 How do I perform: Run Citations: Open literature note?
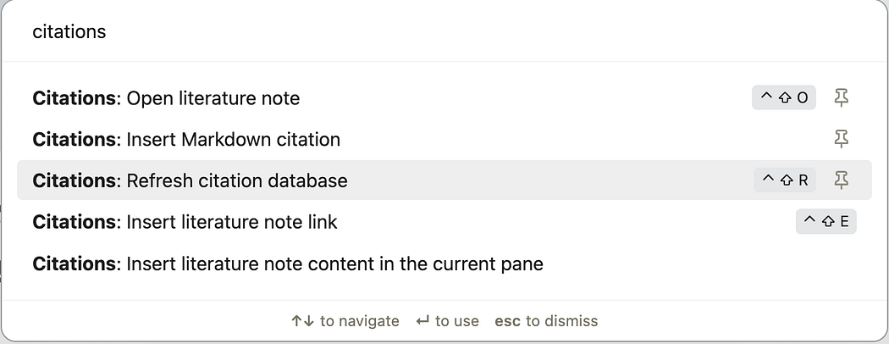click(213, 98)
